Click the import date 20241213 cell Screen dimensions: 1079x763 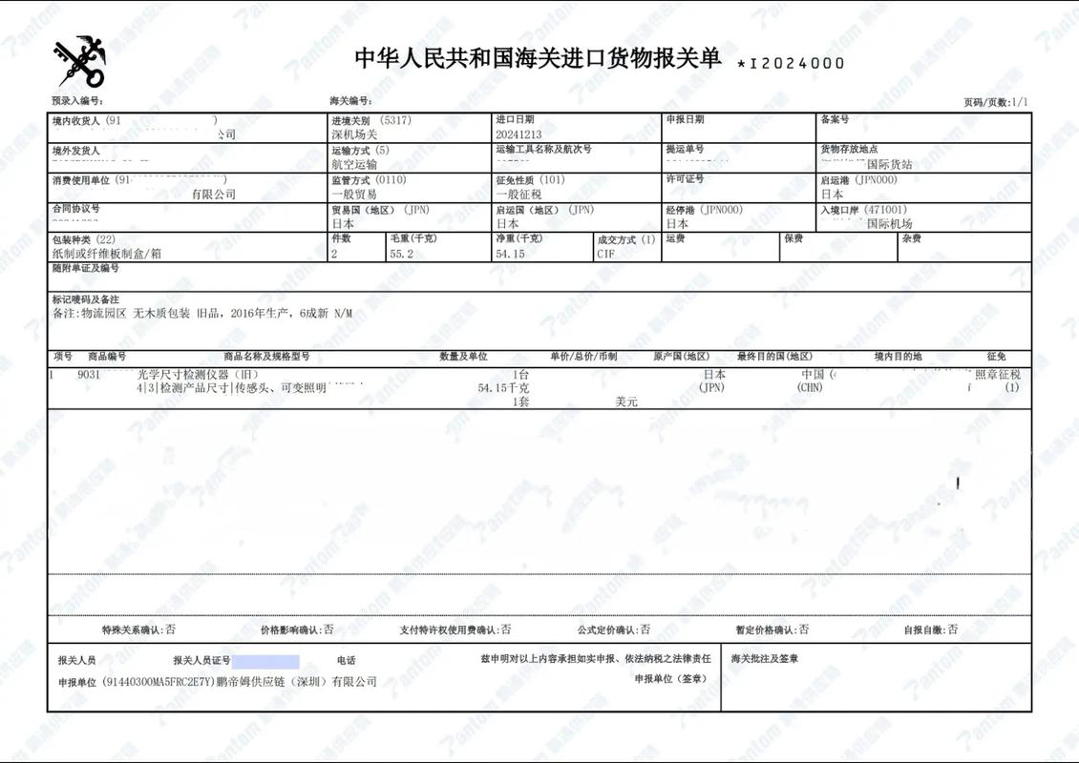[520, 132]
